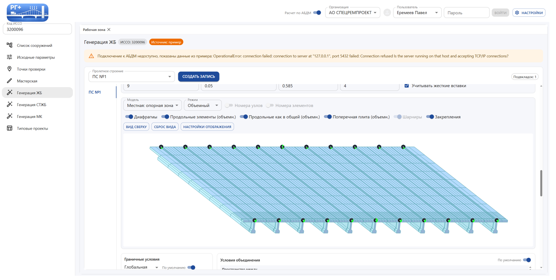The height and width of the screenshot is (280, 556).
Task: Click the Пароль input field
Action: tap(466, 12)
